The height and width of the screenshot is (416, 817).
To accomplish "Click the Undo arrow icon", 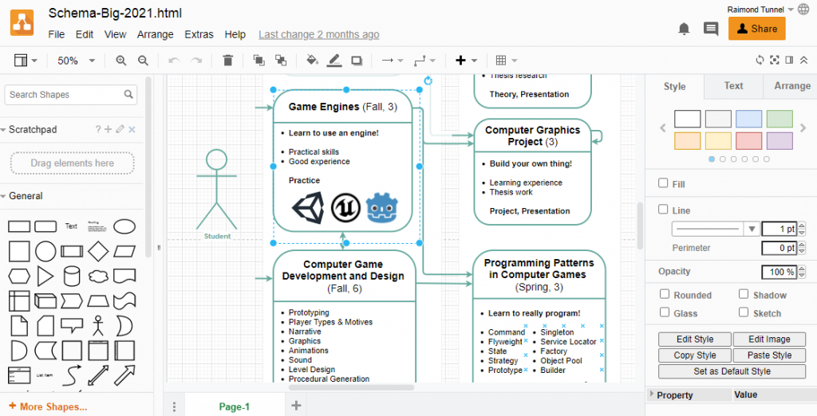I will 173,61.
